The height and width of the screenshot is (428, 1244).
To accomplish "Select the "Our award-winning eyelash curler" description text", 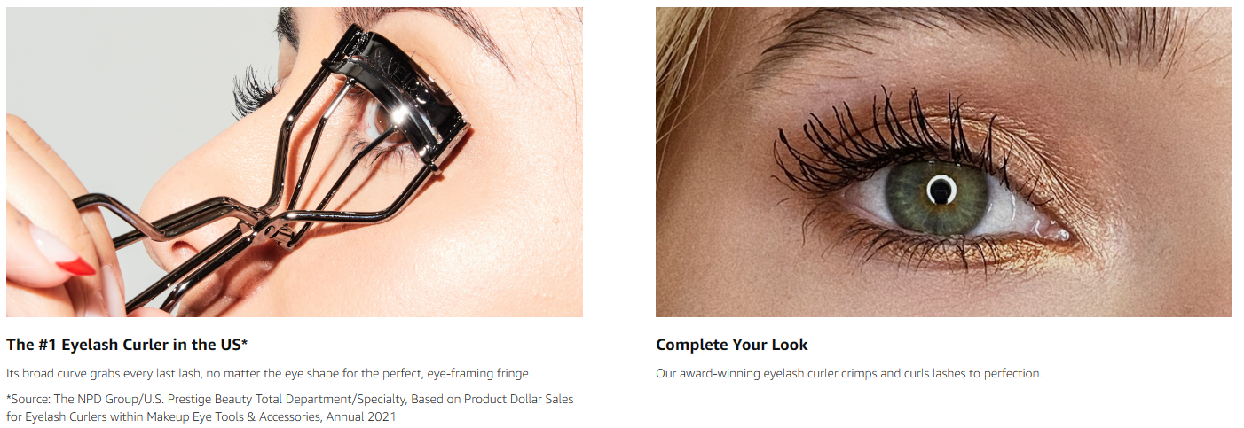I will click(x=849, y=374).
